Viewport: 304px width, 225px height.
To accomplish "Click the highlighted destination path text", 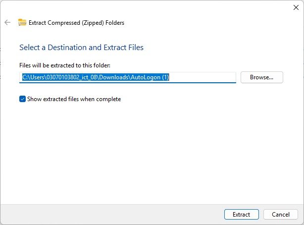I will 96,77.
